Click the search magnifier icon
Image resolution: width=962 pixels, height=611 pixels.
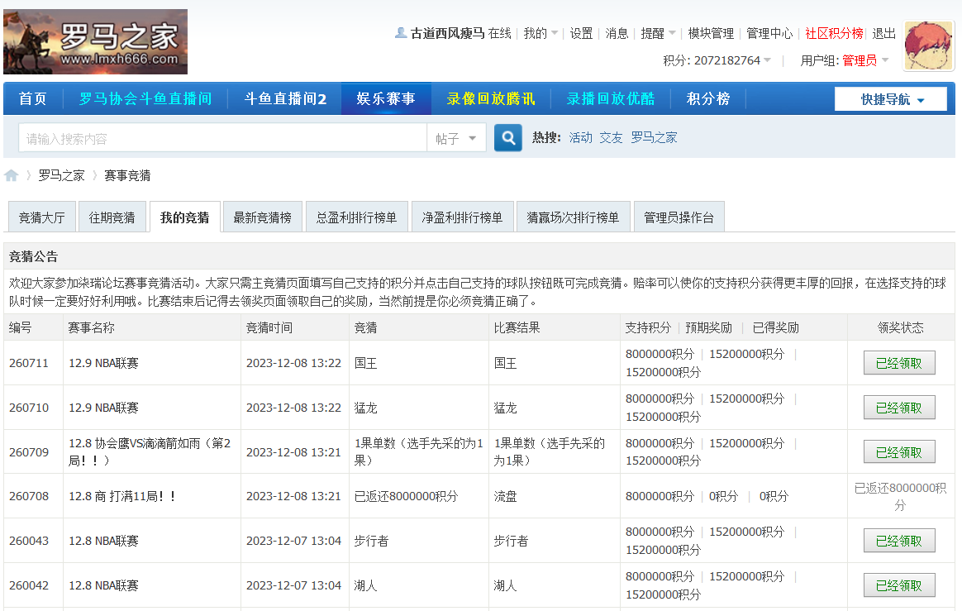click(507, 138)
